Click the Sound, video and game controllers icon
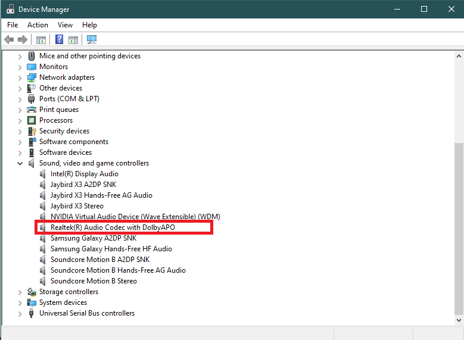Image resolution: width=464 pixels, height=340 pixels. pyautogui.click(x=31, y=163)
